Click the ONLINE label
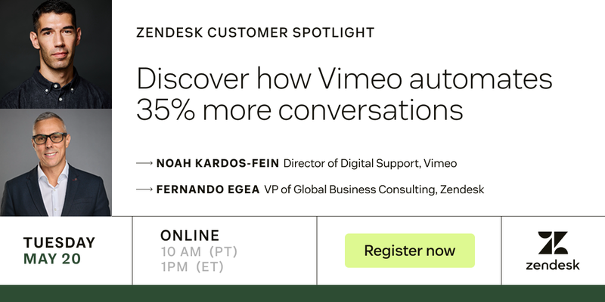This screenshot has width=605, height=302. tap(190, 236)
